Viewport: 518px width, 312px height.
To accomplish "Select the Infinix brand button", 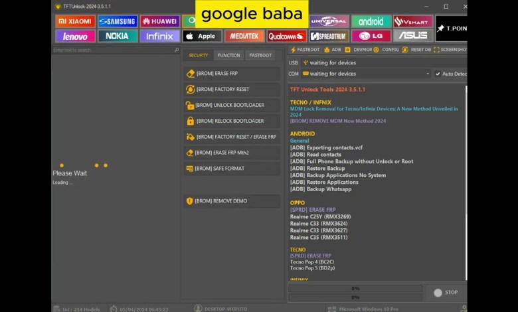I will pos(160,36).
